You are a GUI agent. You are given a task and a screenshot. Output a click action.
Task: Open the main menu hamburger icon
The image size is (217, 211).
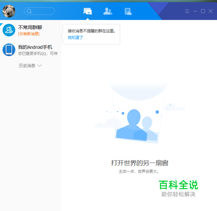tap(187, 11)
